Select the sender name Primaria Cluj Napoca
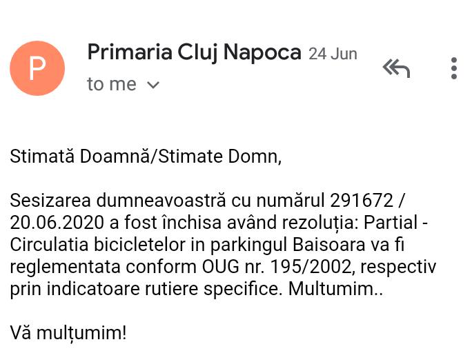 pyautogui.click(x=194, y=52)
